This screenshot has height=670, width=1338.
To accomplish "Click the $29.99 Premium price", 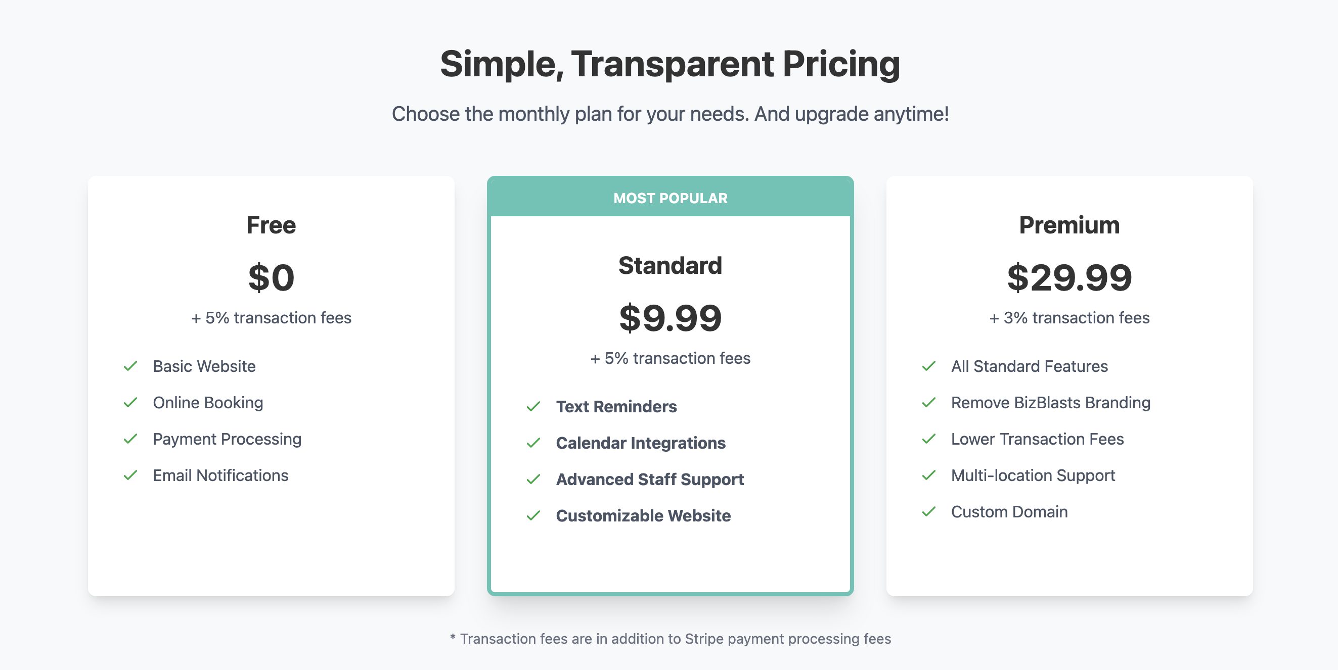I will (x=1069, y=277).
